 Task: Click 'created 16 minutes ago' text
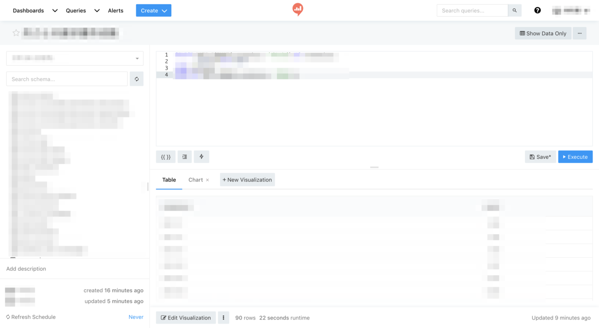(113, 291)
